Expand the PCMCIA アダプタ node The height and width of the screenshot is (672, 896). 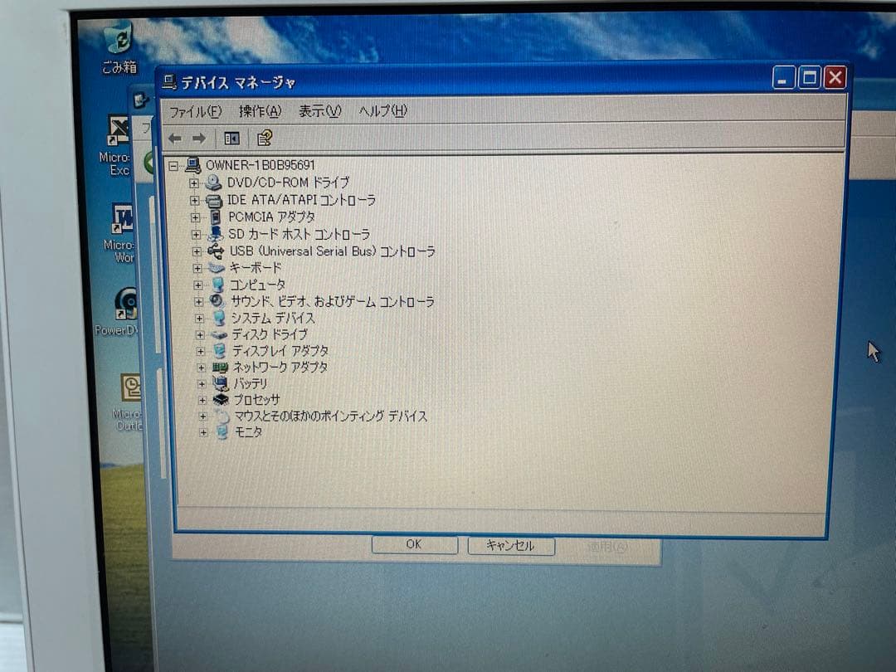click(x=196, y=217)
